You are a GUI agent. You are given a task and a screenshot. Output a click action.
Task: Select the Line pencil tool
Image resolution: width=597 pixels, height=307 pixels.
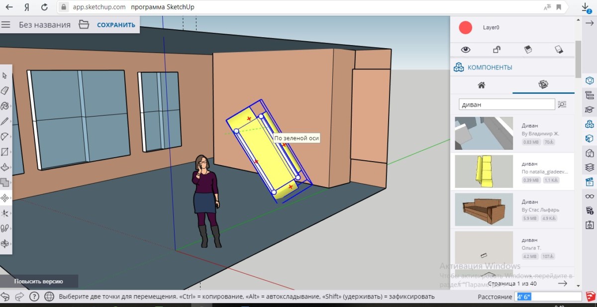coord(4,122)
